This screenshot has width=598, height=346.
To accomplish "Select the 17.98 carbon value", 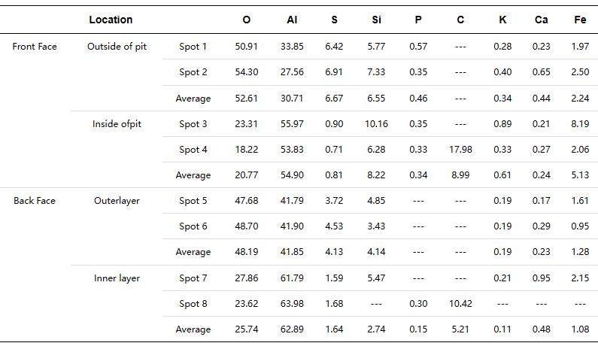I will [460, 150].
